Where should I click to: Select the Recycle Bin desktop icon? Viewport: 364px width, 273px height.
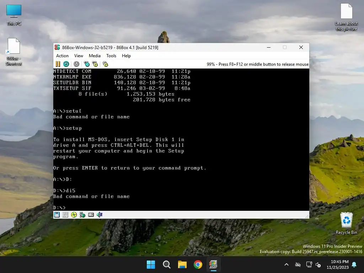[346, 223]
